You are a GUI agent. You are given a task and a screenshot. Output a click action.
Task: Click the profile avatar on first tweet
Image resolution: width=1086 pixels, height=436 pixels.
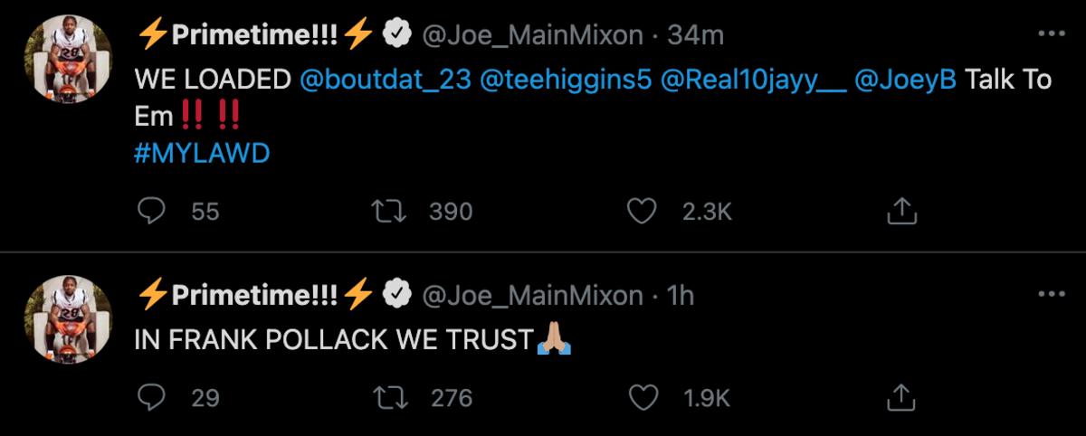(x=68, y=61)
